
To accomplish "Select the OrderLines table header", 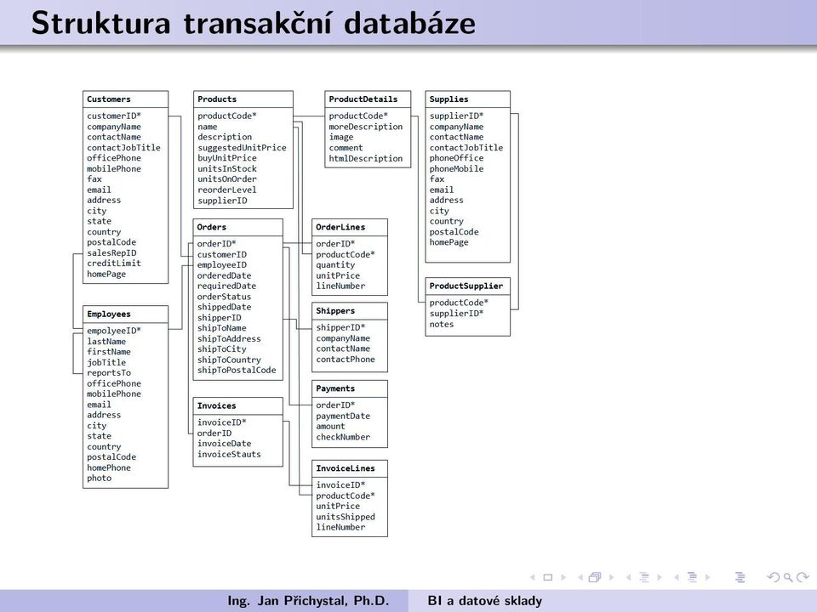I will pyautogui.click(x=350, y=227).
